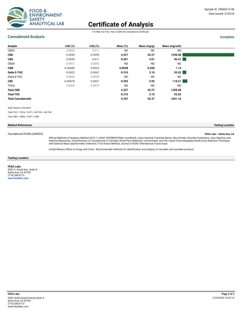Click the 'LOQ (%)' column header
The width and height of the screenshot is (242, 313).
tap(94, 46)
